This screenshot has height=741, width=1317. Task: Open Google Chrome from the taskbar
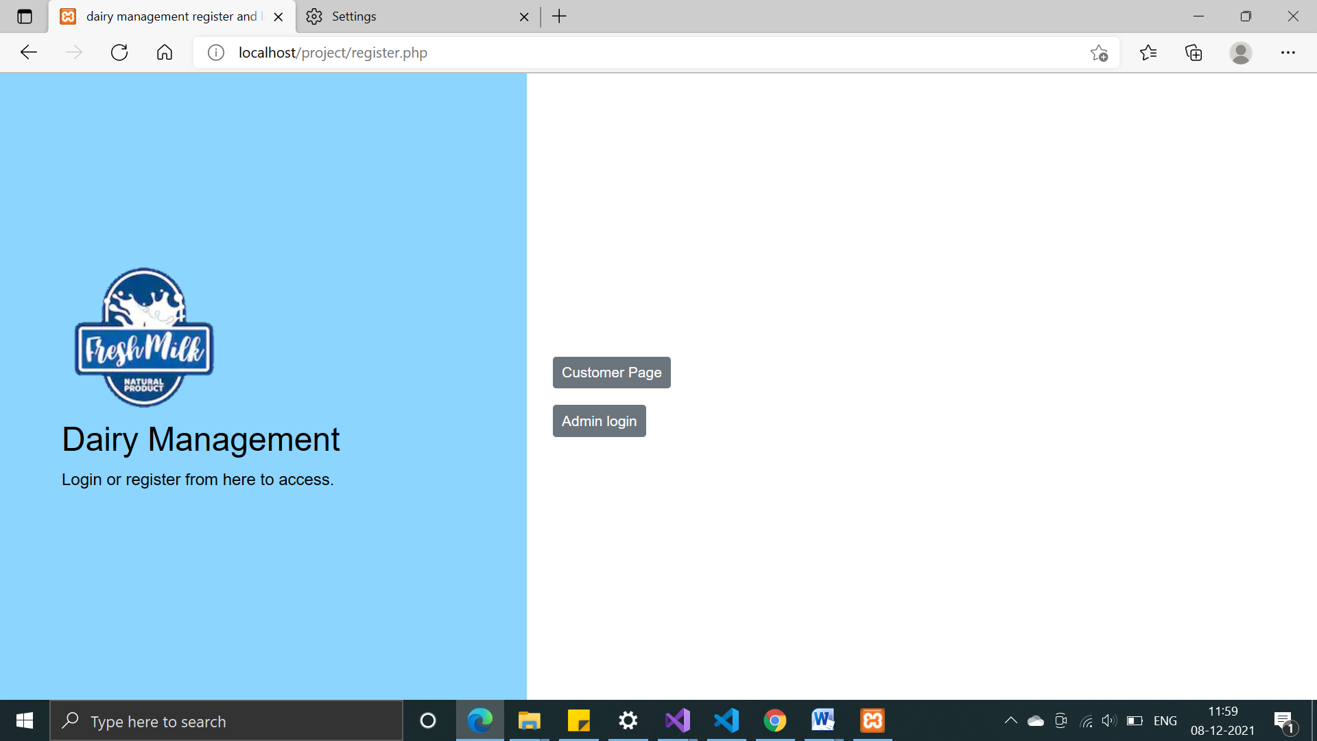coord(774,720)
